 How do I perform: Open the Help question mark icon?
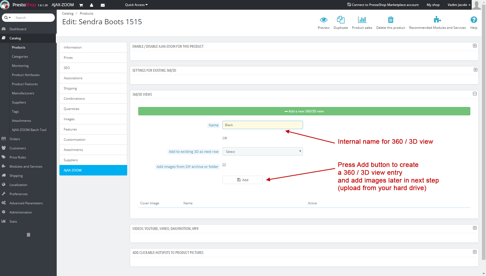point(474,20)
